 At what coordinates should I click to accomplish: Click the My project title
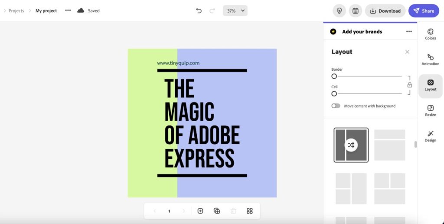46,11
